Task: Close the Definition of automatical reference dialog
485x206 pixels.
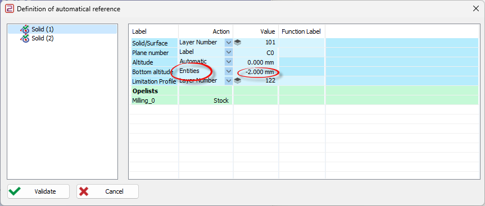Action: click(476, 8)
